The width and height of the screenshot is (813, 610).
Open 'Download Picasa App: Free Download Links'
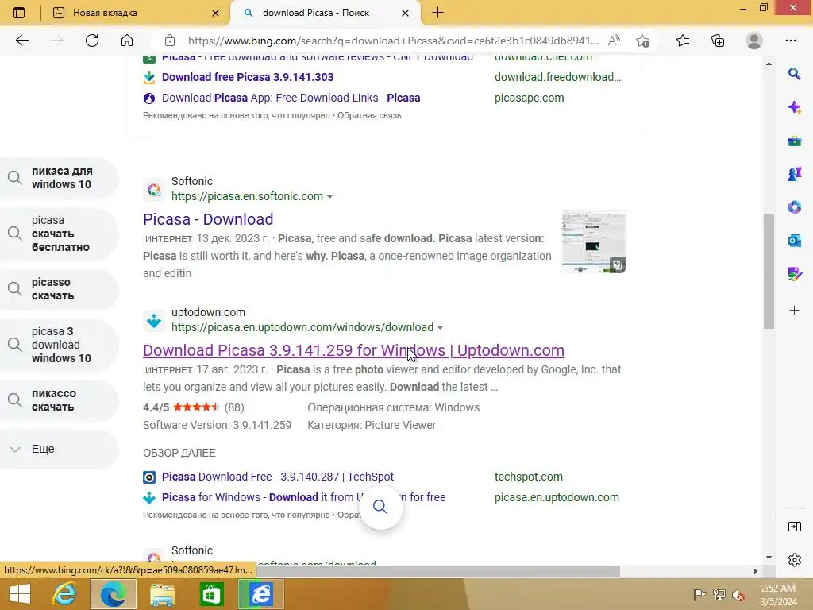pyautogui.click(x=291, y=98)
